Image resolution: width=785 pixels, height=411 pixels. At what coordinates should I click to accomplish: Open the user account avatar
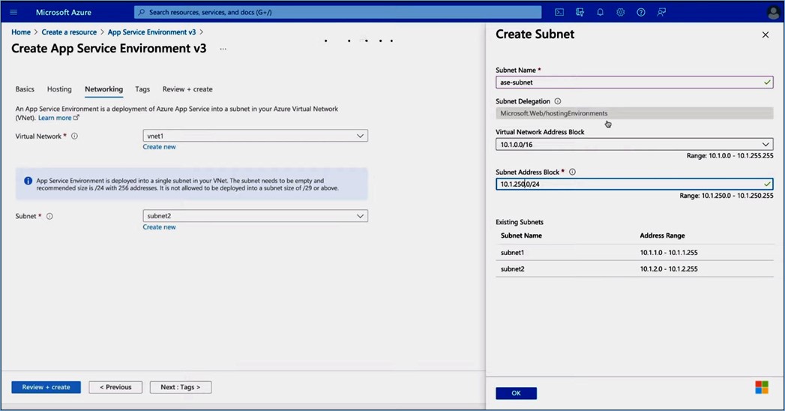tap(774, 12)
